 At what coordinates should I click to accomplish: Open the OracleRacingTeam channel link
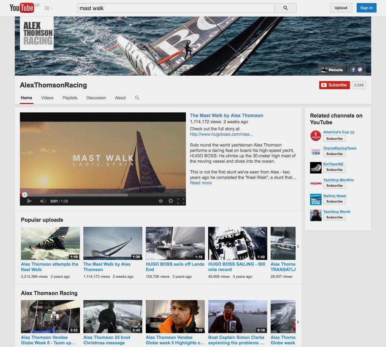(x=340, y=148)
